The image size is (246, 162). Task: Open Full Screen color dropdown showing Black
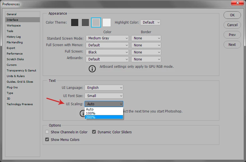pos(107,52)
